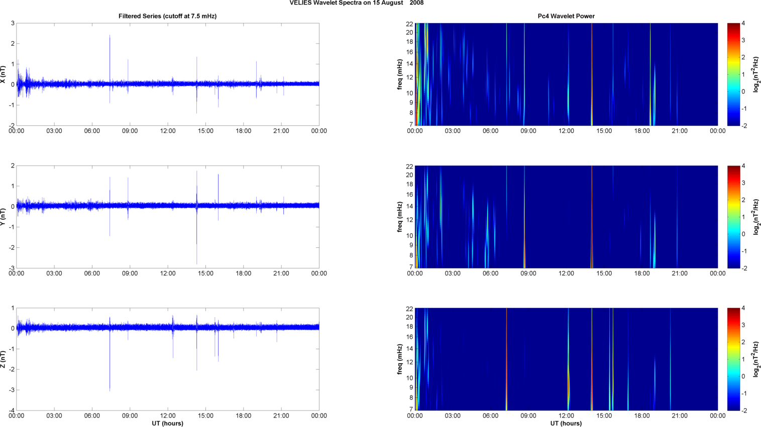Click the colorbar of the top wavelet plot
This screenshot has height=427, width=761.
pos(733,74)
